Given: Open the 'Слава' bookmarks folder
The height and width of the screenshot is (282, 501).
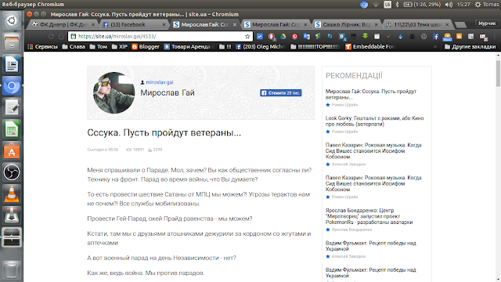Looking at the screenshot, I should [x=74, y=47].
